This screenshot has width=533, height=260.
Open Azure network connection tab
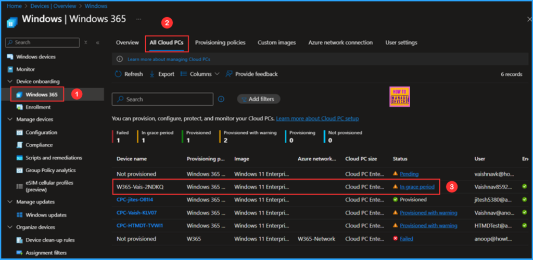point(340,43)
